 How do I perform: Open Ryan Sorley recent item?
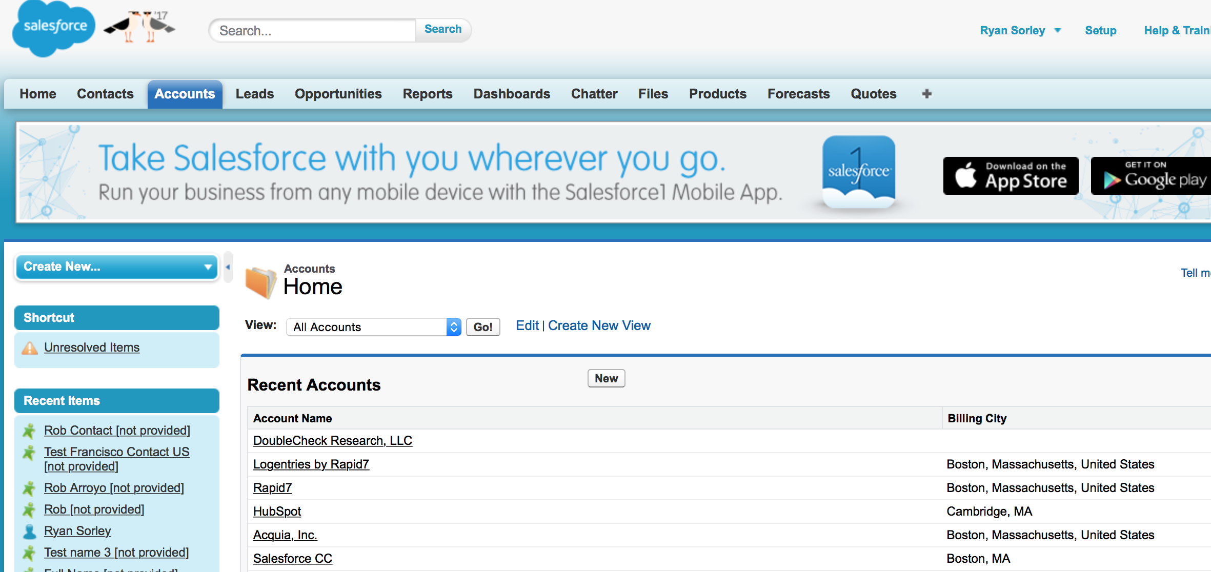(x=77, y=531)
